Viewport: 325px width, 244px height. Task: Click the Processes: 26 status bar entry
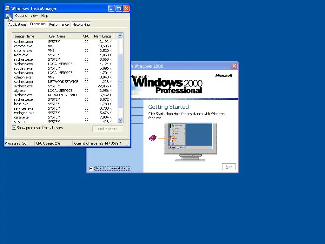(x=19, y=143)
